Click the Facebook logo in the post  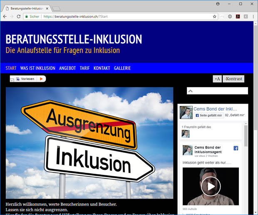coord(236,148)
